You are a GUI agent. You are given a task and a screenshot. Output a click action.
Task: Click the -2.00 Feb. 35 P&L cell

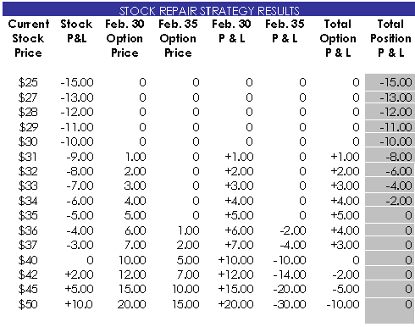pos(293,230)
